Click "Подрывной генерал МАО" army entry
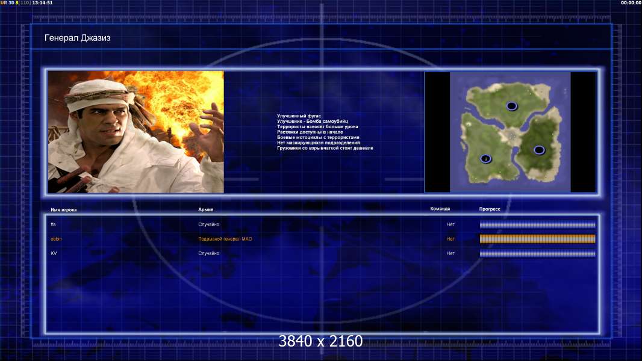The image size is (642, 361). point(225,239)
